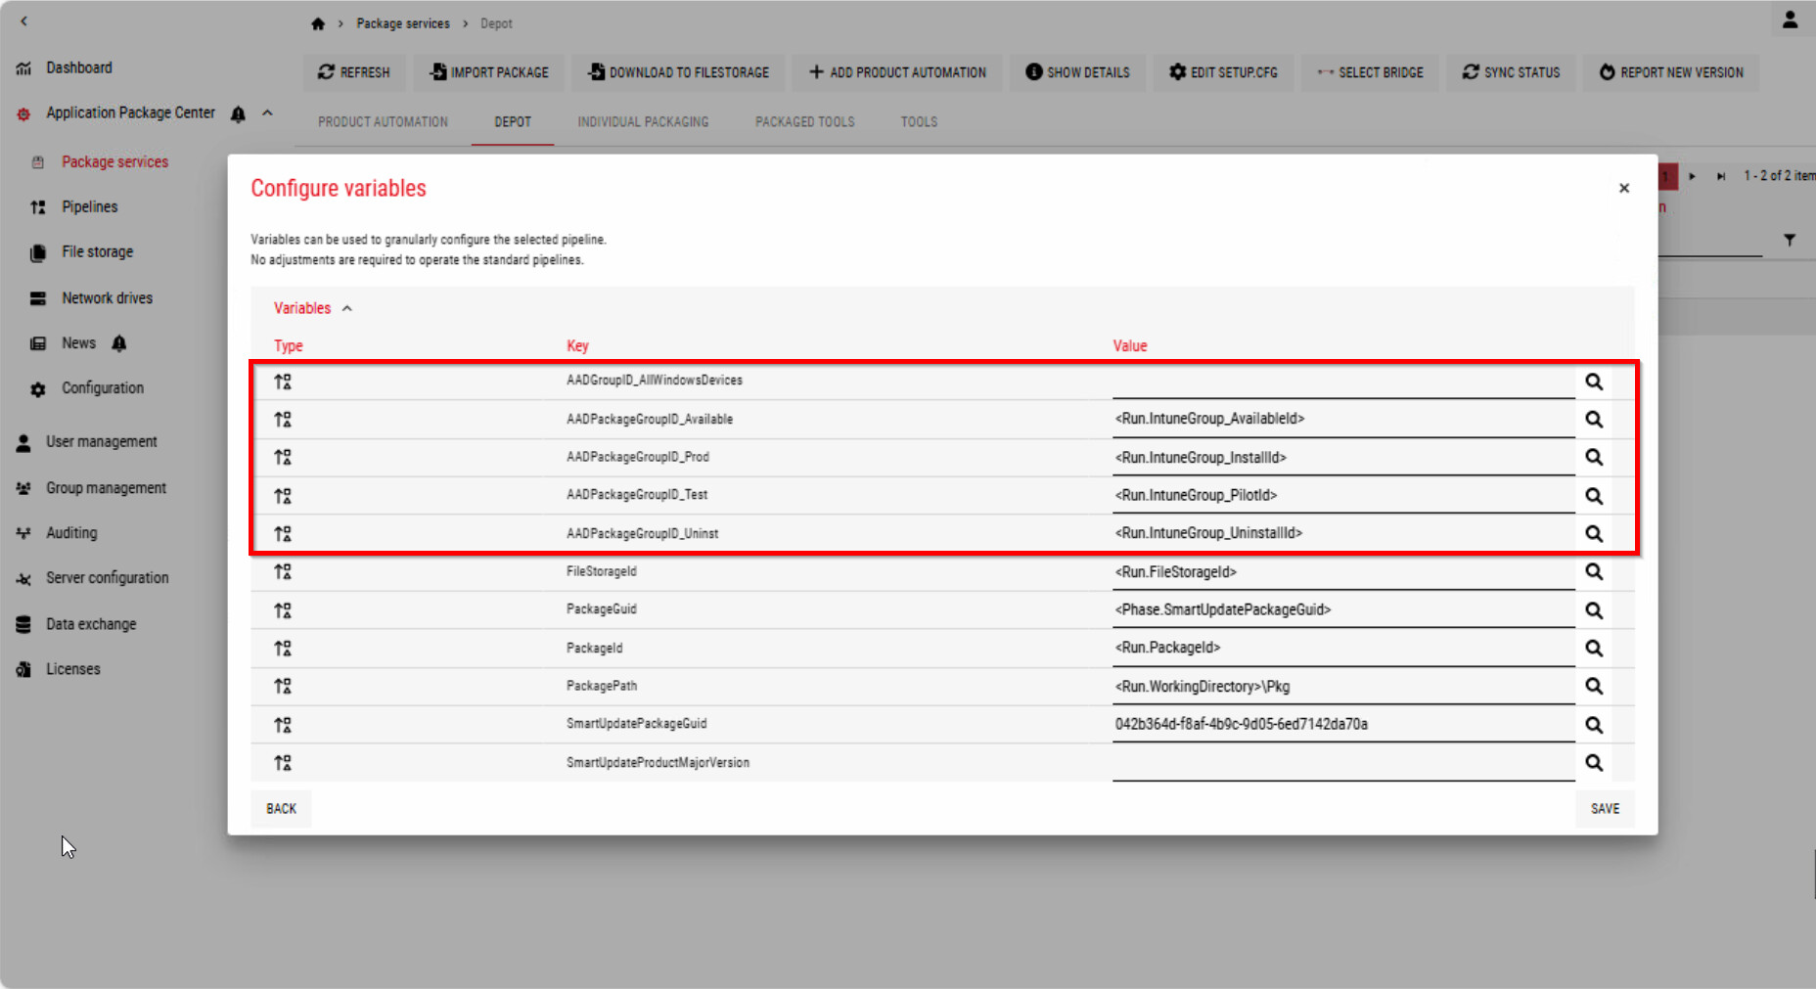Close the Configure variables dialog
This screenshot has width=1816, height=989.
(1623, 188)
